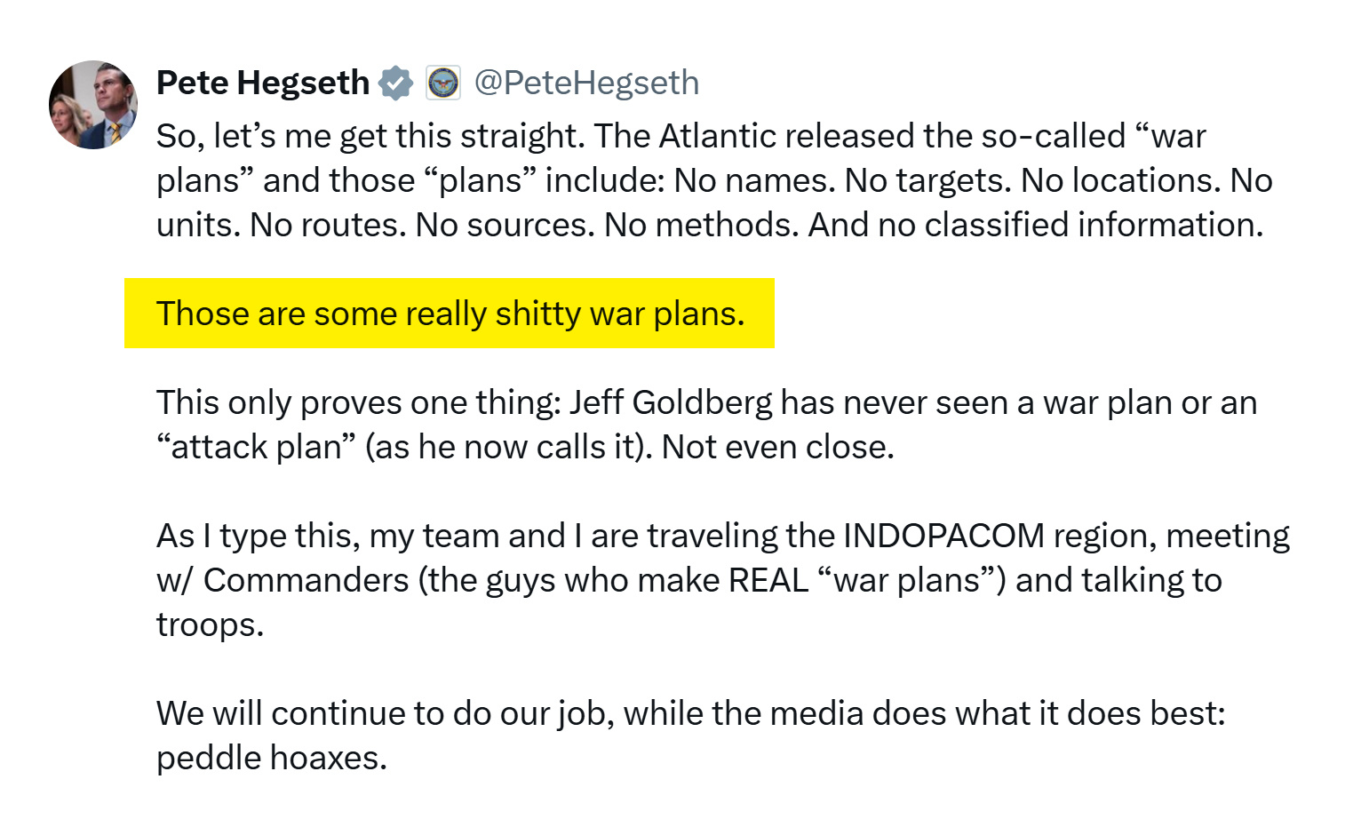Open Pete Hegseth's profile avatar photo
The width and height of the screenshot is (1369, 835).
coord(93,105)
